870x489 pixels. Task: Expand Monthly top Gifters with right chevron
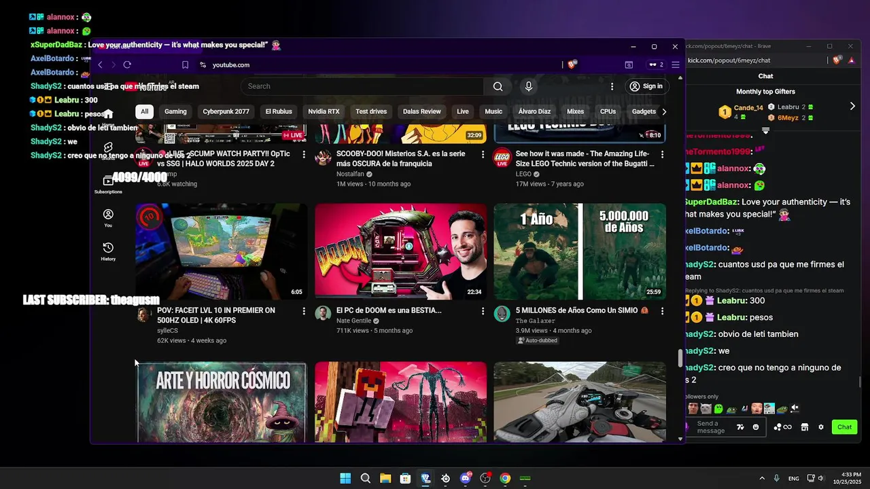[852, 106]
